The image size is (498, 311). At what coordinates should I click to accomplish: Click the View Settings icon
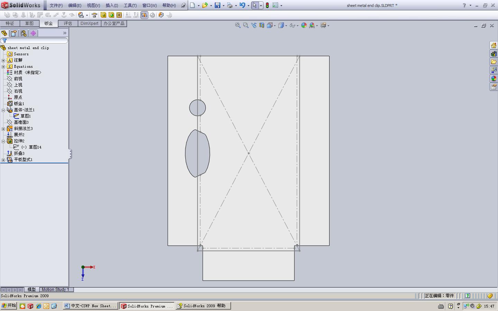pos(323,25)
